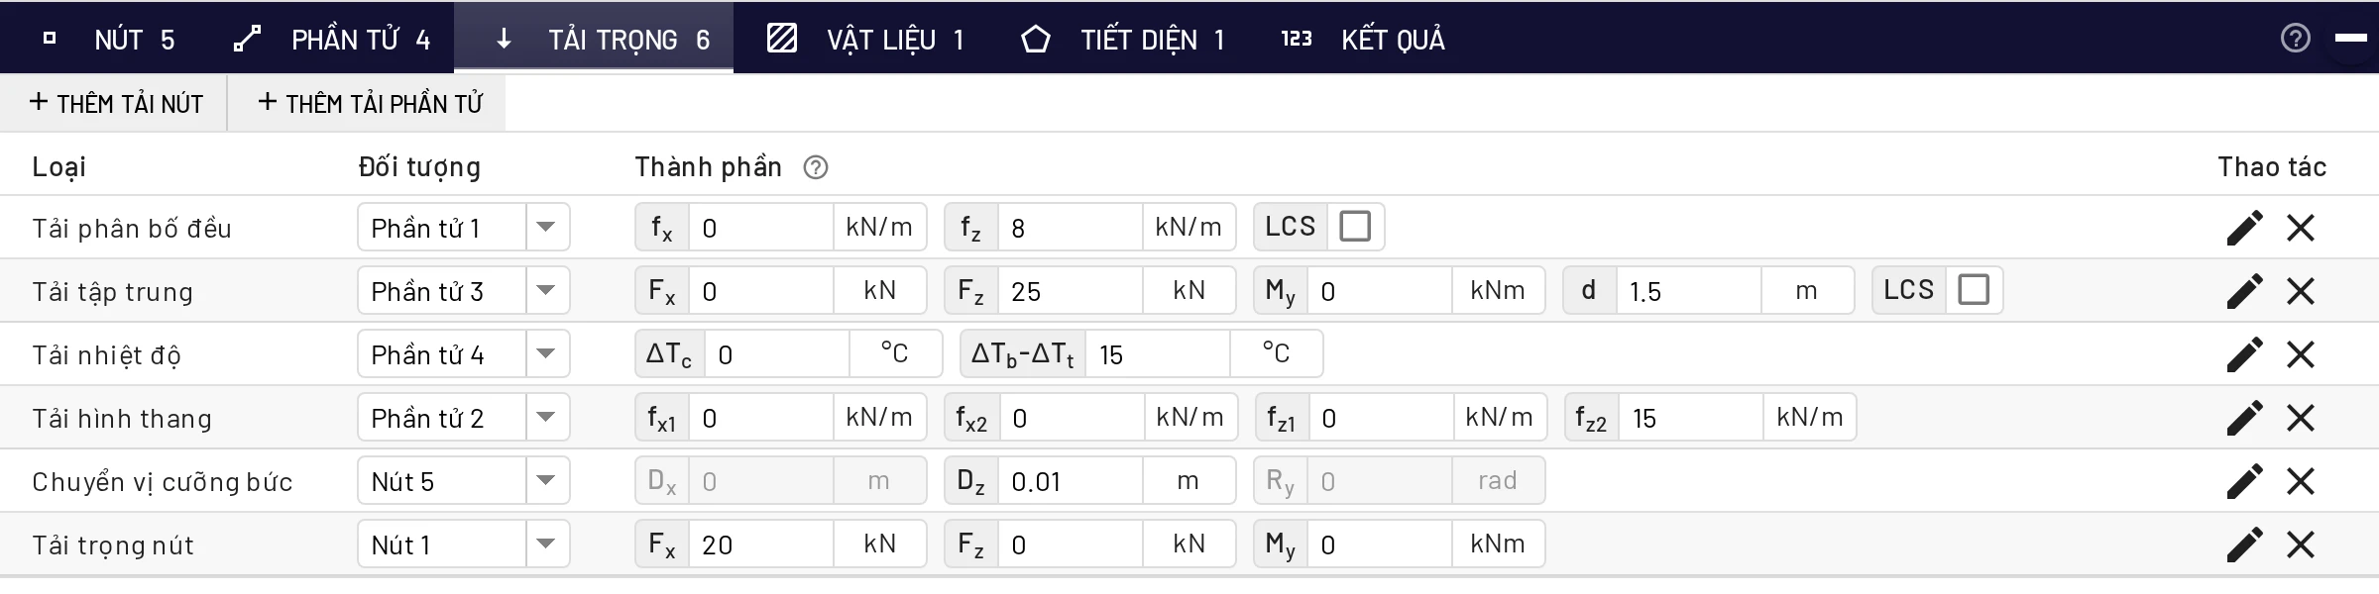Focus fx field of Tải phân bố đều
This screenshot has height=594, width=2379.
coord(760,228)
